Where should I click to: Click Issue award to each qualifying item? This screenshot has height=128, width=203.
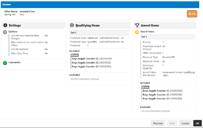[x=179, y=74]
